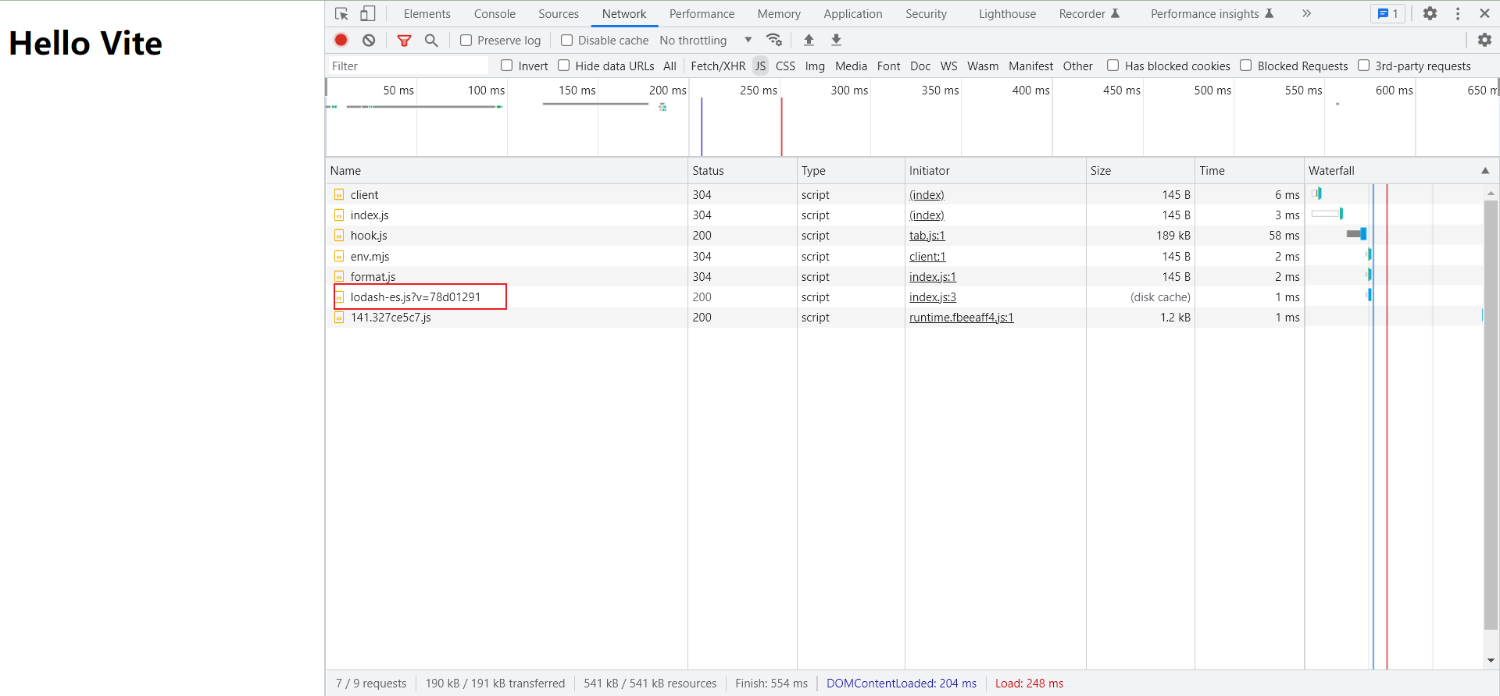
Task: Select the Fetch/XHR filter type
Action: point(718,66)
